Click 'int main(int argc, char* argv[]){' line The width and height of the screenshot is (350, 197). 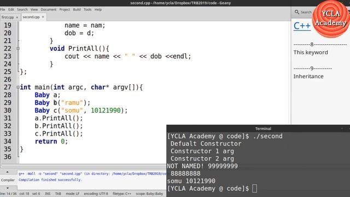pyautogui.click(x=81, y=88)
